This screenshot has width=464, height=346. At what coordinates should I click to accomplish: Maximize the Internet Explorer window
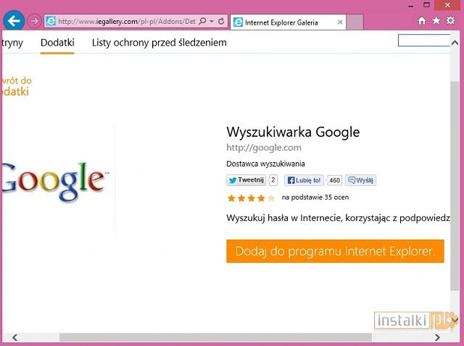coord(426,5)
